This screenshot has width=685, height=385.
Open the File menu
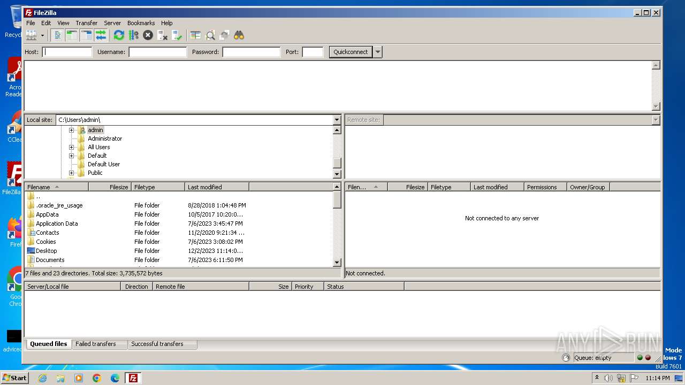pyautogui.click(x=31, y=23)
